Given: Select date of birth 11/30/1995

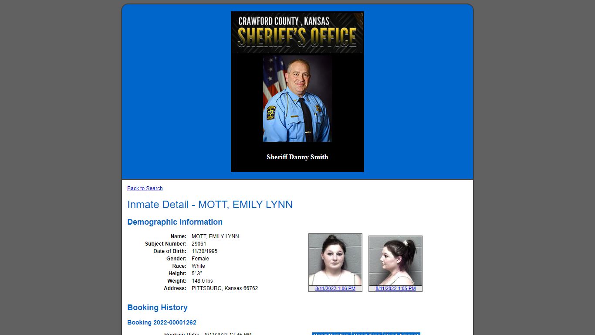Looking at the screenshot, I should [x=204, y=251].
